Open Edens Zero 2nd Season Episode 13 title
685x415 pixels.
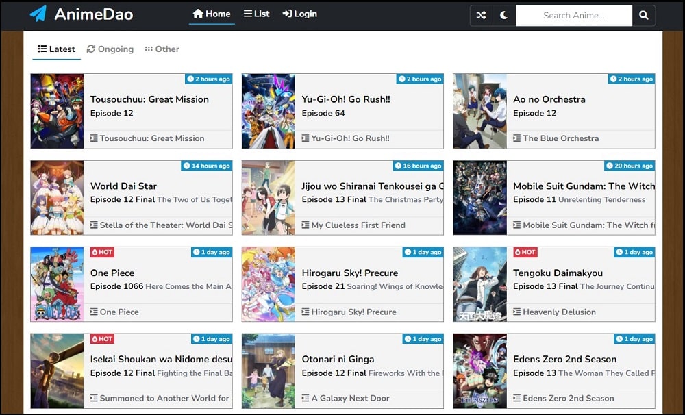[x=565, y=359]
